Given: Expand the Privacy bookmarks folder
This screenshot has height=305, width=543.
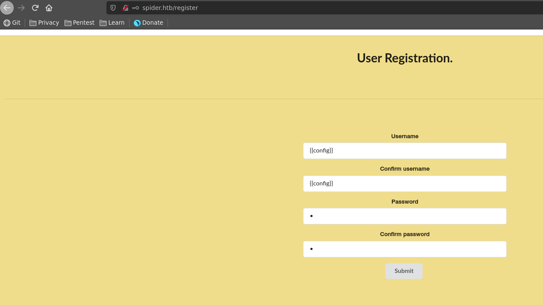Looking at the screenshot, I should tap(44, 23).
